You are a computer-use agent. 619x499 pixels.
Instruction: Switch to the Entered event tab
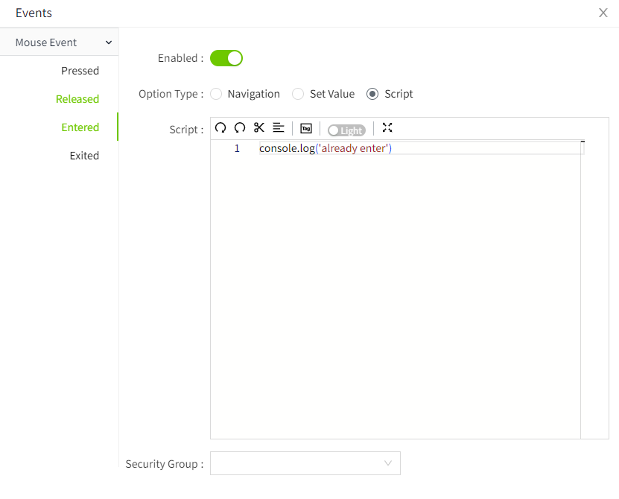click(x=80, y=127)
